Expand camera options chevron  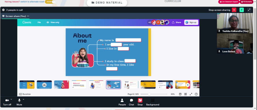11,99
